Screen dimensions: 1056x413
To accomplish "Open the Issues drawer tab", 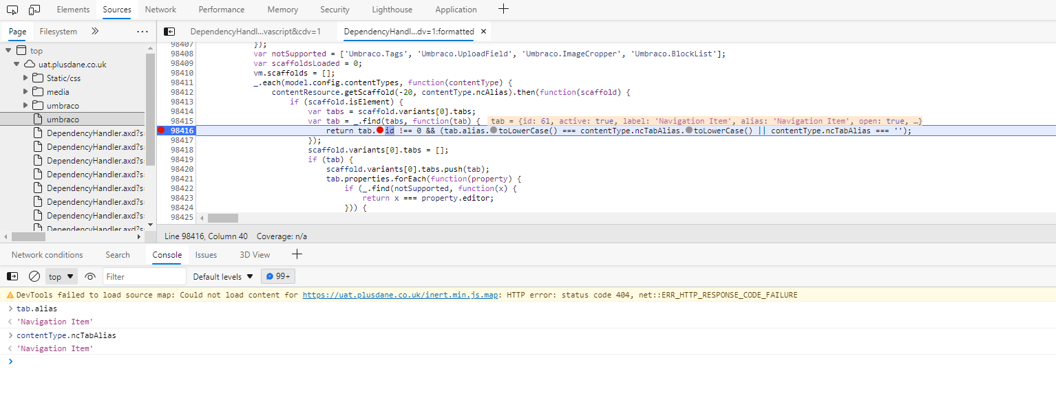I will click(206, 254).
